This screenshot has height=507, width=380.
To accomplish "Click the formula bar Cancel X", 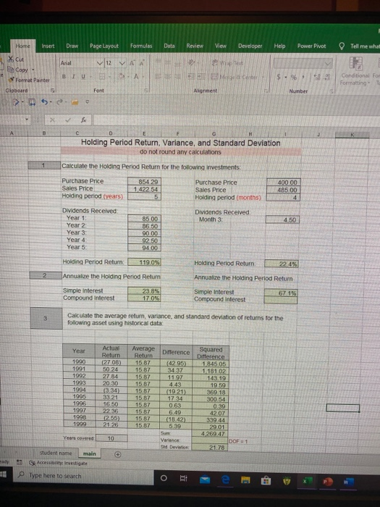I will pos(52,120).
